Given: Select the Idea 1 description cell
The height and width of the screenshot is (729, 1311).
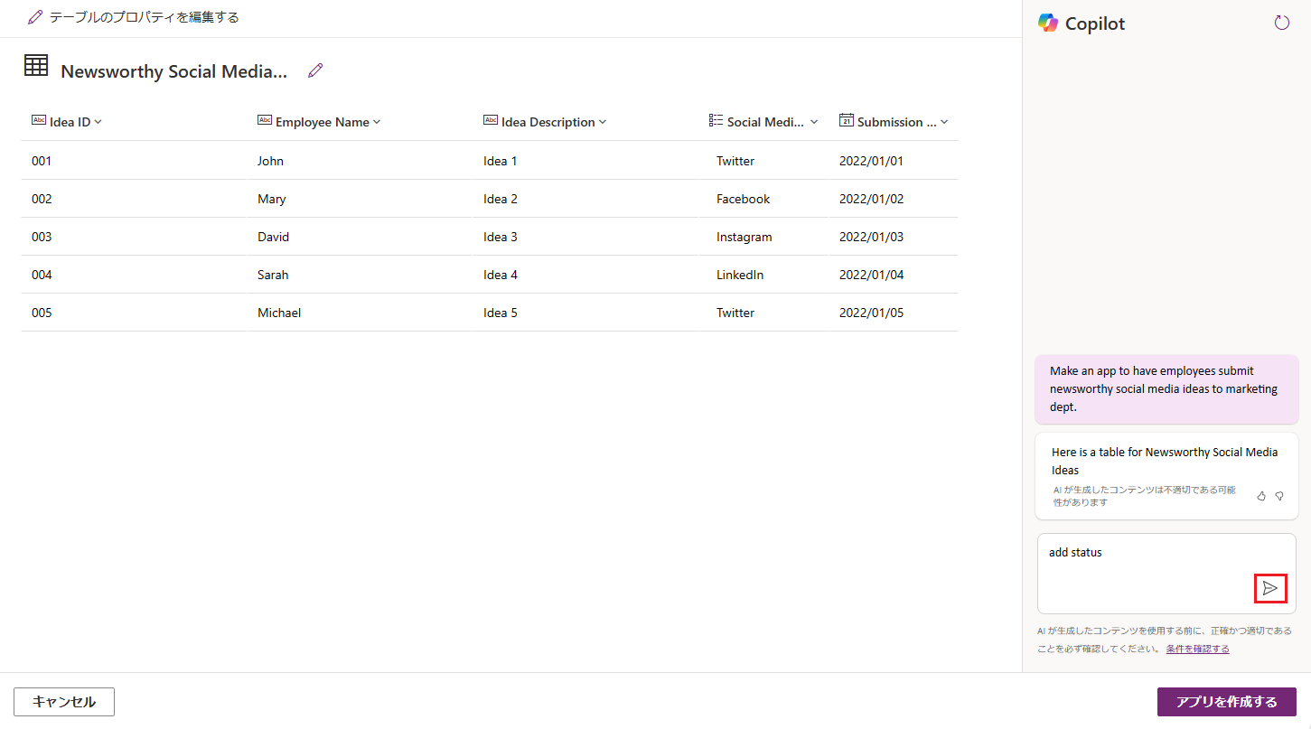Looking at the screenshot, I should click(x=585, y=161).
